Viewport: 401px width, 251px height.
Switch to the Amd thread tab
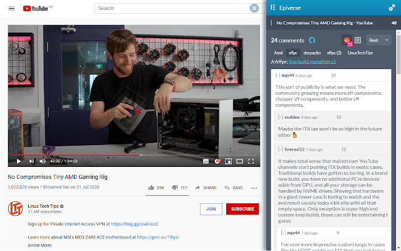tap(278, 53)
